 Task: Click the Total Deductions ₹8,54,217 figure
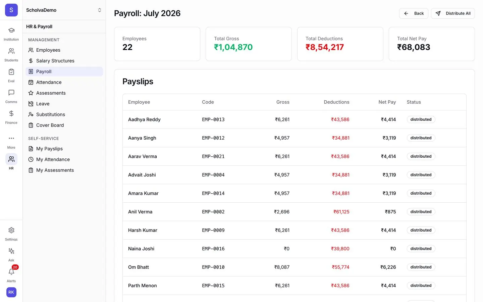pyautogui.click(x=325, y=47)
